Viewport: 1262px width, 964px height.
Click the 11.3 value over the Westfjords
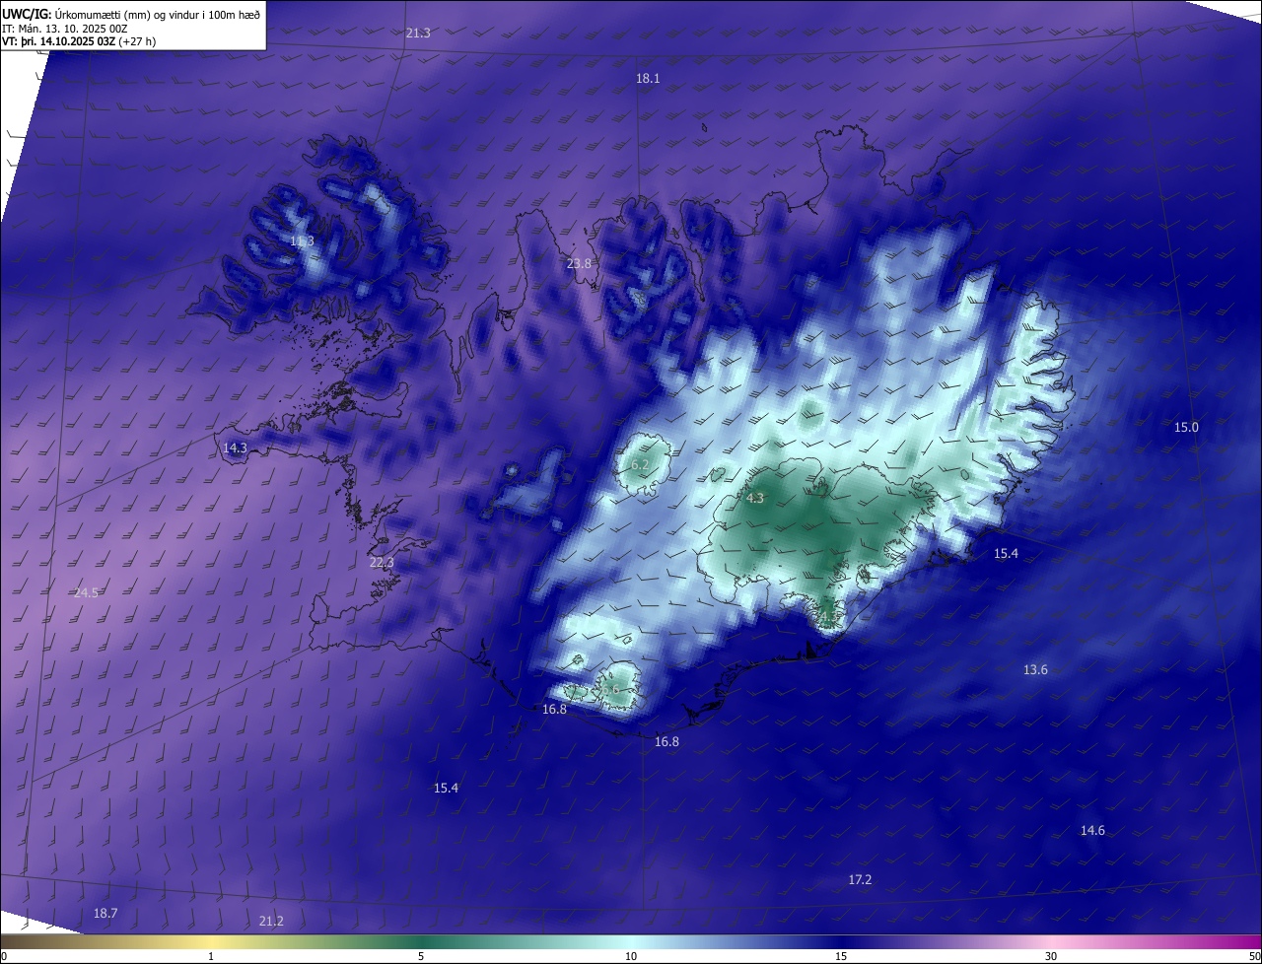(302, 241)
